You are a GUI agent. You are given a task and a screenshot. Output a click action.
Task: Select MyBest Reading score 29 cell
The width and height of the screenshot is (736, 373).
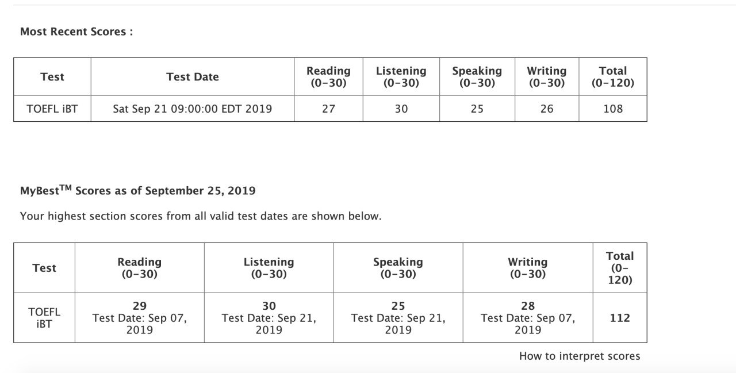[x=140, y=318]
